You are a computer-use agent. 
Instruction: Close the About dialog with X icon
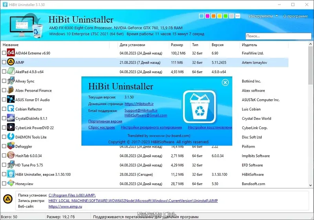pos(225,82)
